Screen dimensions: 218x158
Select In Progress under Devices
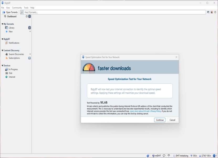click(x=13, y=69)
